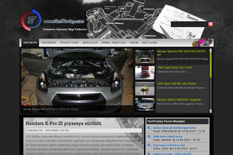This screenshot has height=155, width=233.
Task: Select the MAKALELER menu item
Action: [90, 43]
